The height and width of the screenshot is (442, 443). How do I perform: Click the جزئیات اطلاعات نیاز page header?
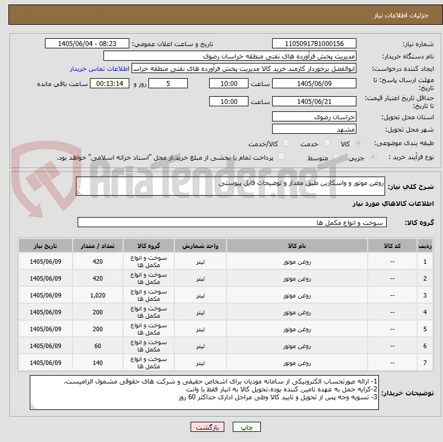click(401, 15)
